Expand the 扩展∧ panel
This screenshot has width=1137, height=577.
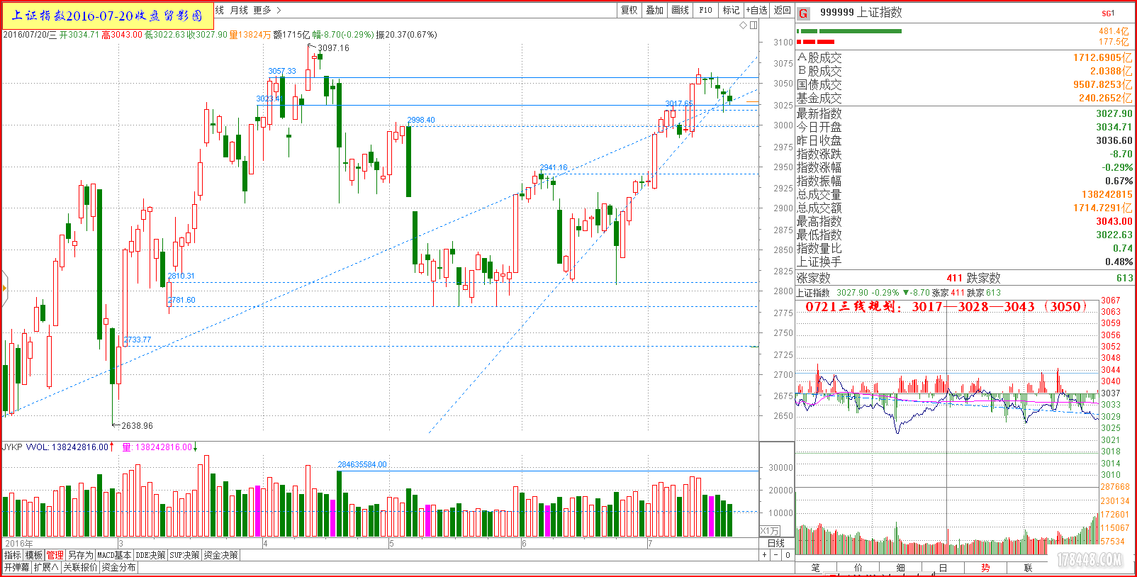46,567
